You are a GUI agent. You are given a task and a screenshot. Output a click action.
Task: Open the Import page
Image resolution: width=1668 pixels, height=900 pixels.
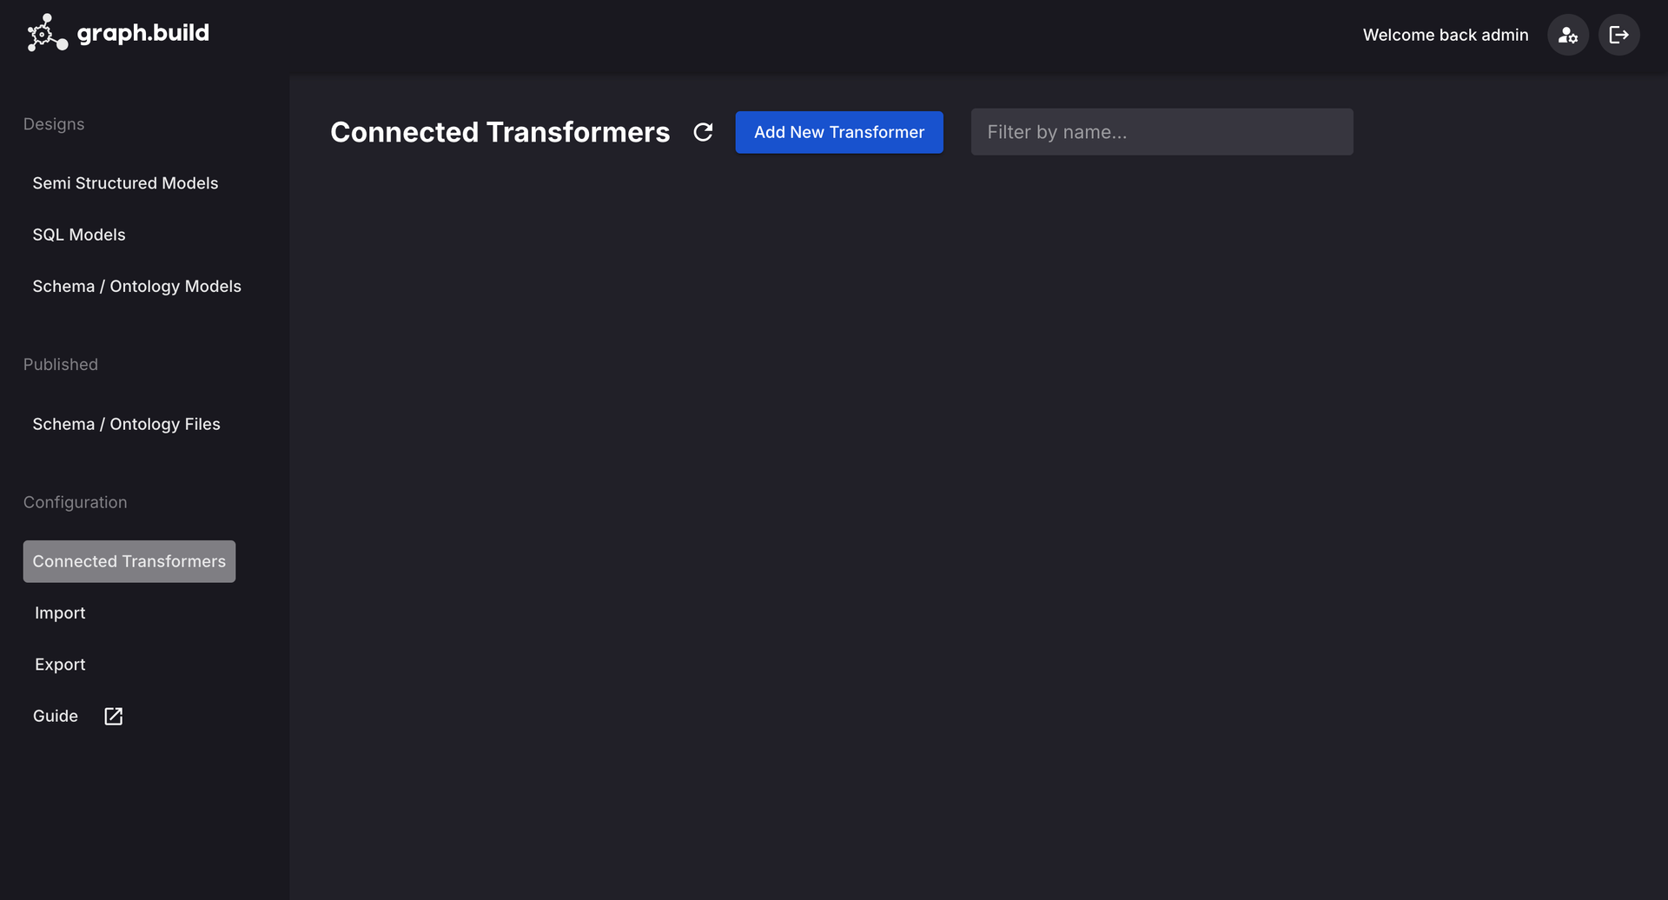60,612
